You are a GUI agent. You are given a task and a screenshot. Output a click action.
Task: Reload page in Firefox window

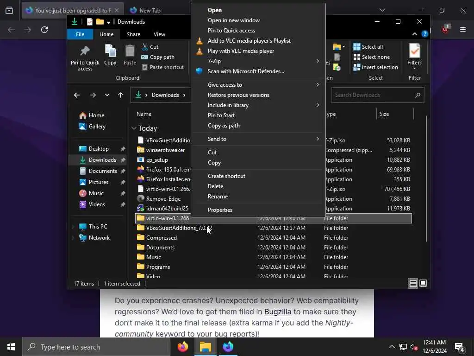(44, 30)
